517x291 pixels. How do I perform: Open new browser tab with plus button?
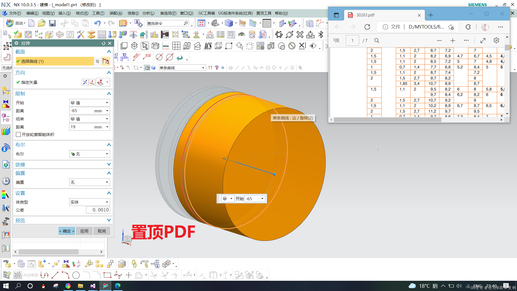pyautogui.click(x=431, y=15)
